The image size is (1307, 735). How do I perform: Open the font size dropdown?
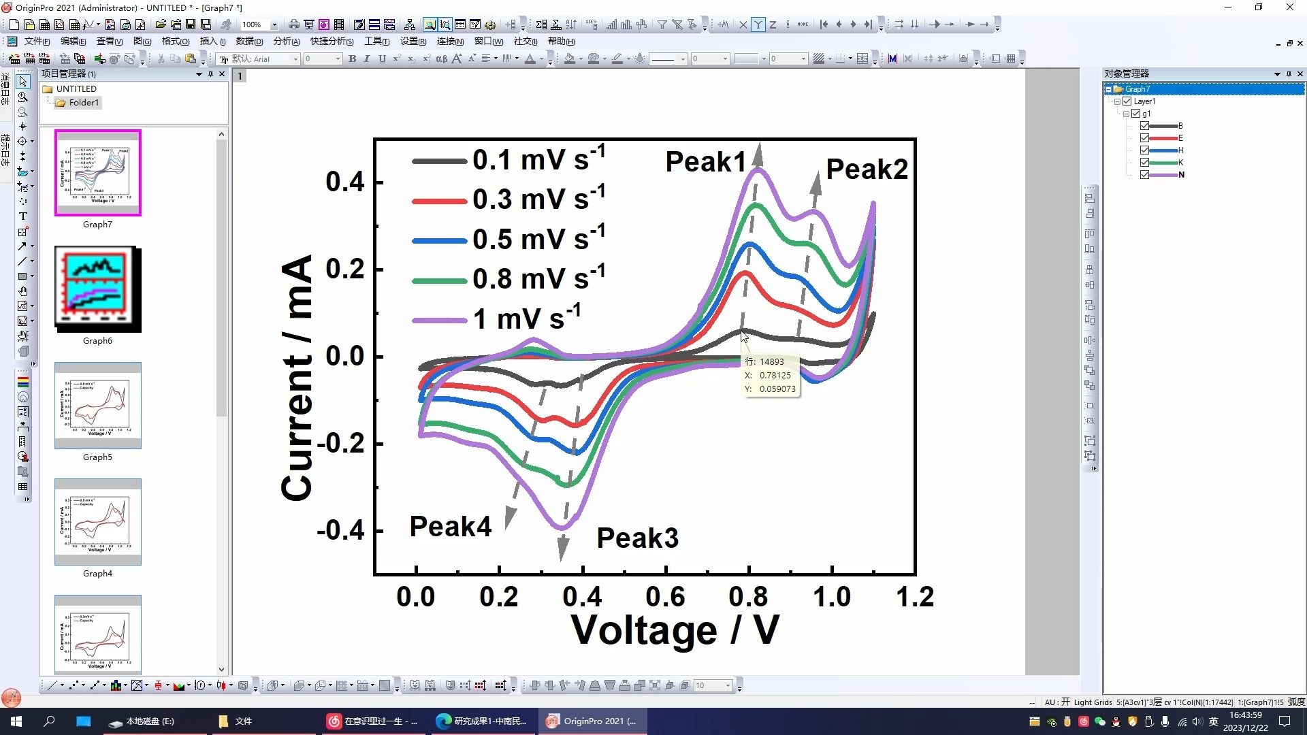pos(338,59)
